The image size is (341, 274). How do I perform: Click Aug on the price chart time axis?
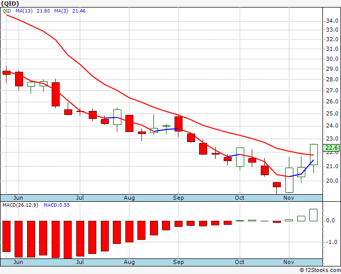click(129, 198)
